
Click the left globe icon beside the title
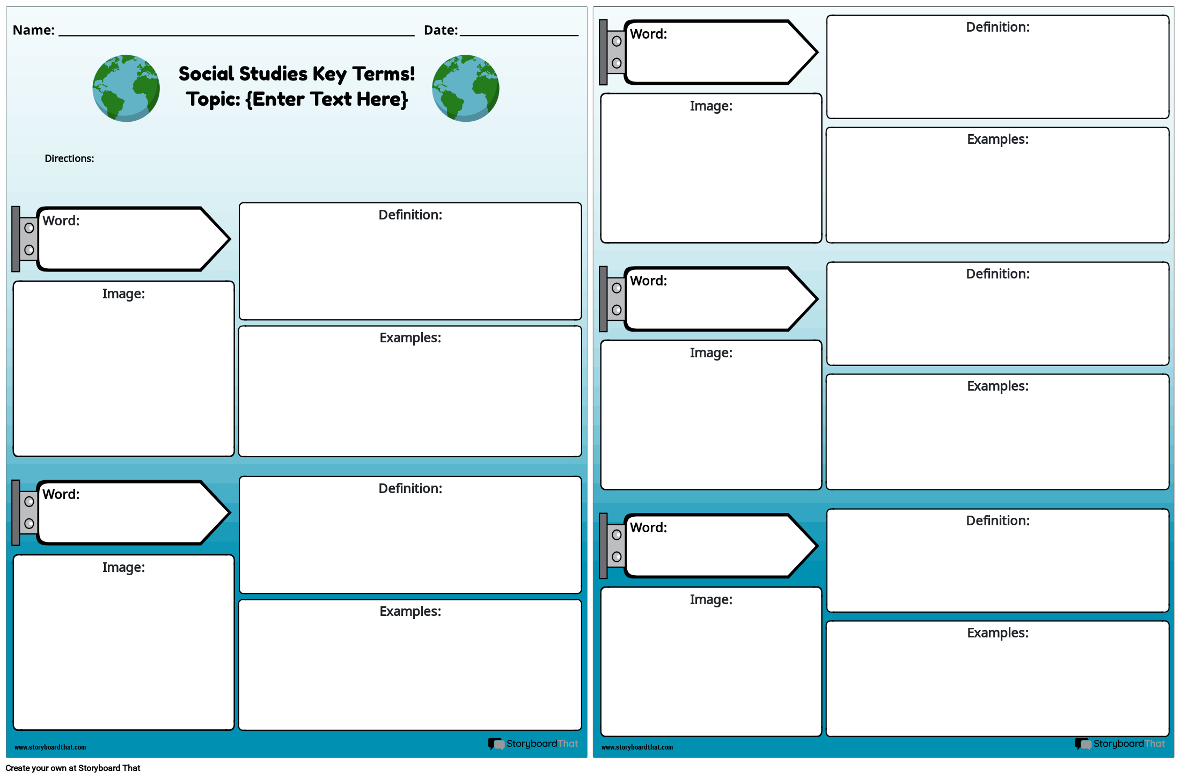tap(126, 88)
